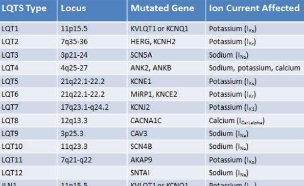Screen dimensions: 304x186
Task: Click the KCNE1 gene cell
Action: point(166,81)
